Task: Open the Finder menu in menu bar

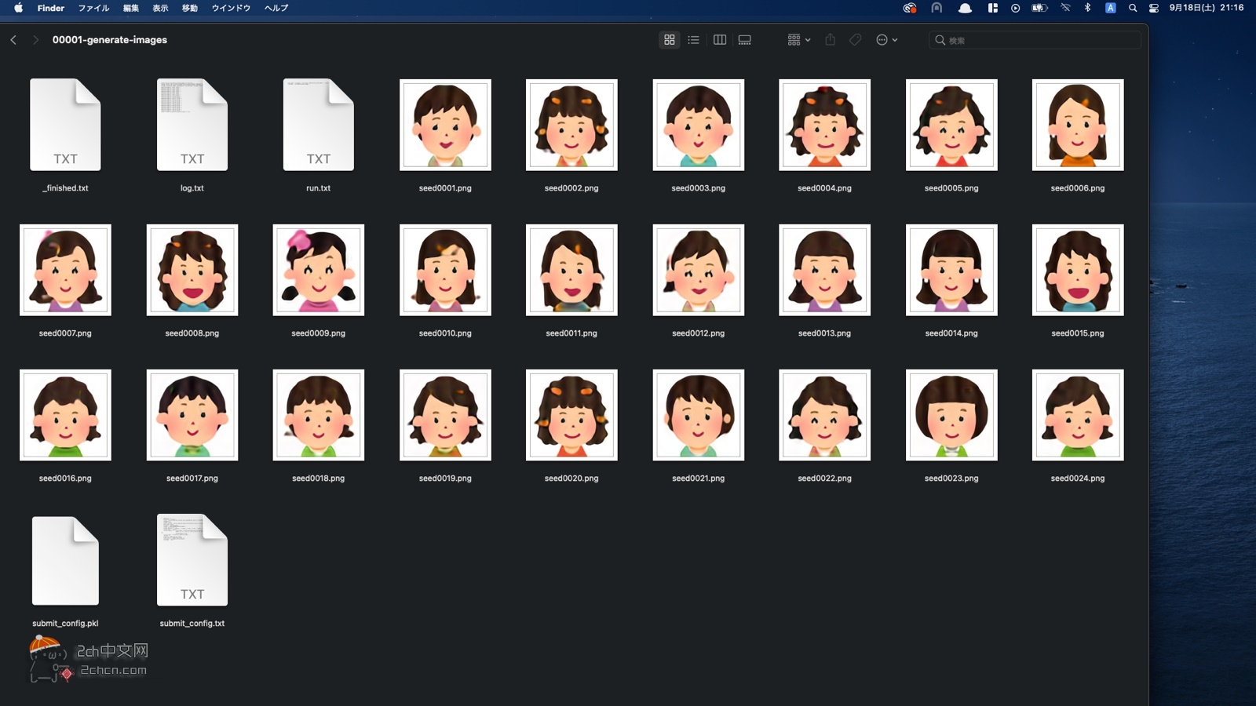Action: pos(51,8)
